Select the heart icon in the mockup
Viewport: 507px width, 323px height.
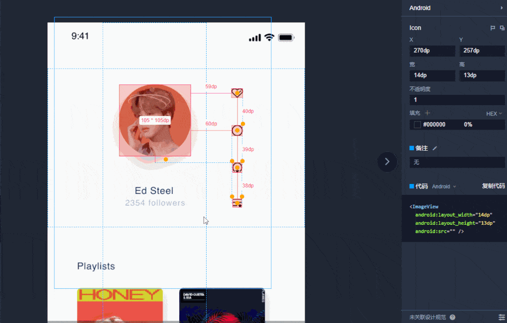[237, 93]
